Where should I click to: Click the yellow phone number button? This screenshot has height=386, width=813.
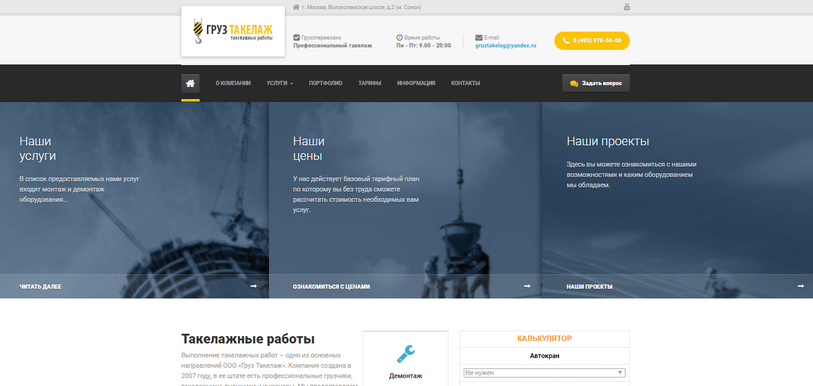coord(591,41)
